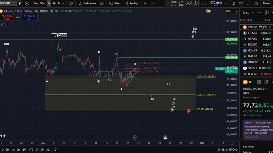Open the Cry... watchlist name dropdown
Screen dimensions: 273x153
click(x=248, y=12)
